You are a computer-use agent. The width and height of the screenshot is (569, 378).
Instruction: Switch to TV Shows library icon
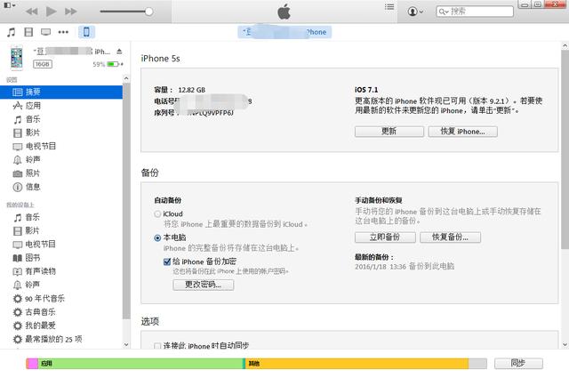[x=45, y=32]
